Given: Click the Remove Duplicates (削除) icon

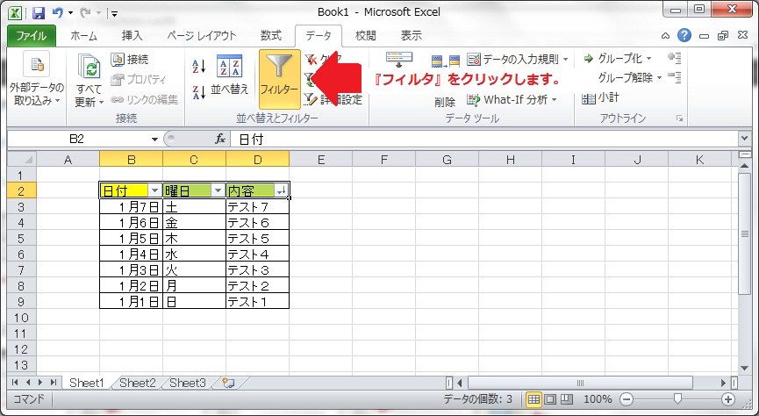Looking at the screenshot, I should click(445, 61).
